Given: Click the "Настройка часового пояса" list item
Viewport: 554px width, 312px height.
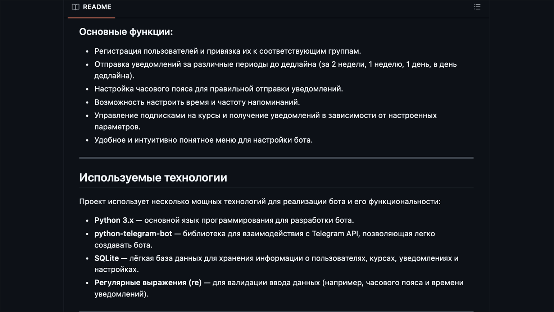Looking at the screenshot, I should (218, 89).
